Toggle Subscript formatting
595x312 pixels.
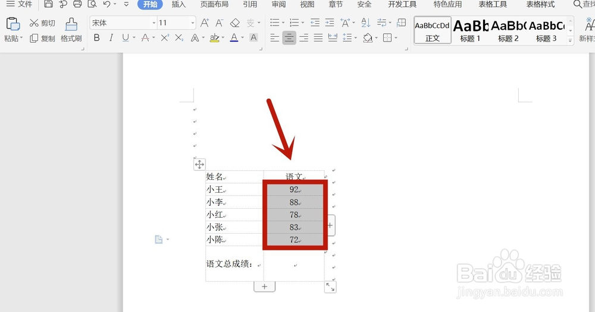(179, 37)
